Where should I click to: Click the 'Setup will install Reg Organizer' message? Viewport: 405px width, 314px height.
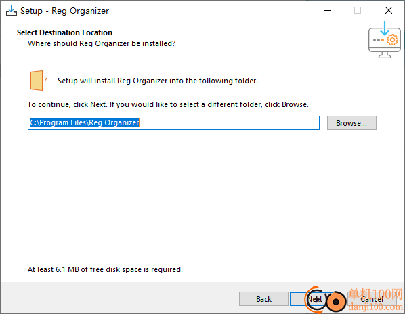coord(158,81)
